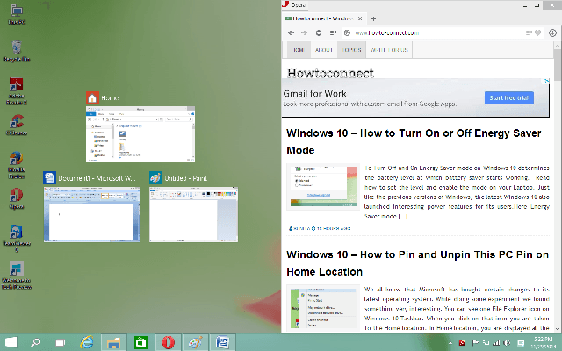The image size is (562, 351).
Task: Open This PC desktop icon
Action: click(x=17, y=15)
